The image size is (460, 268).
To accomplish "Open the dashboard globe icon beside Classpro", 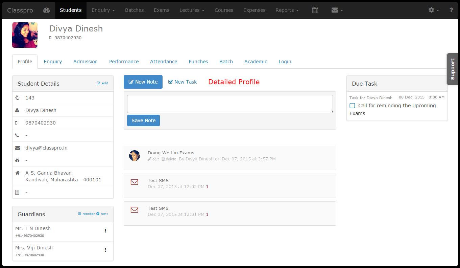I will click(x=46, y=10).
